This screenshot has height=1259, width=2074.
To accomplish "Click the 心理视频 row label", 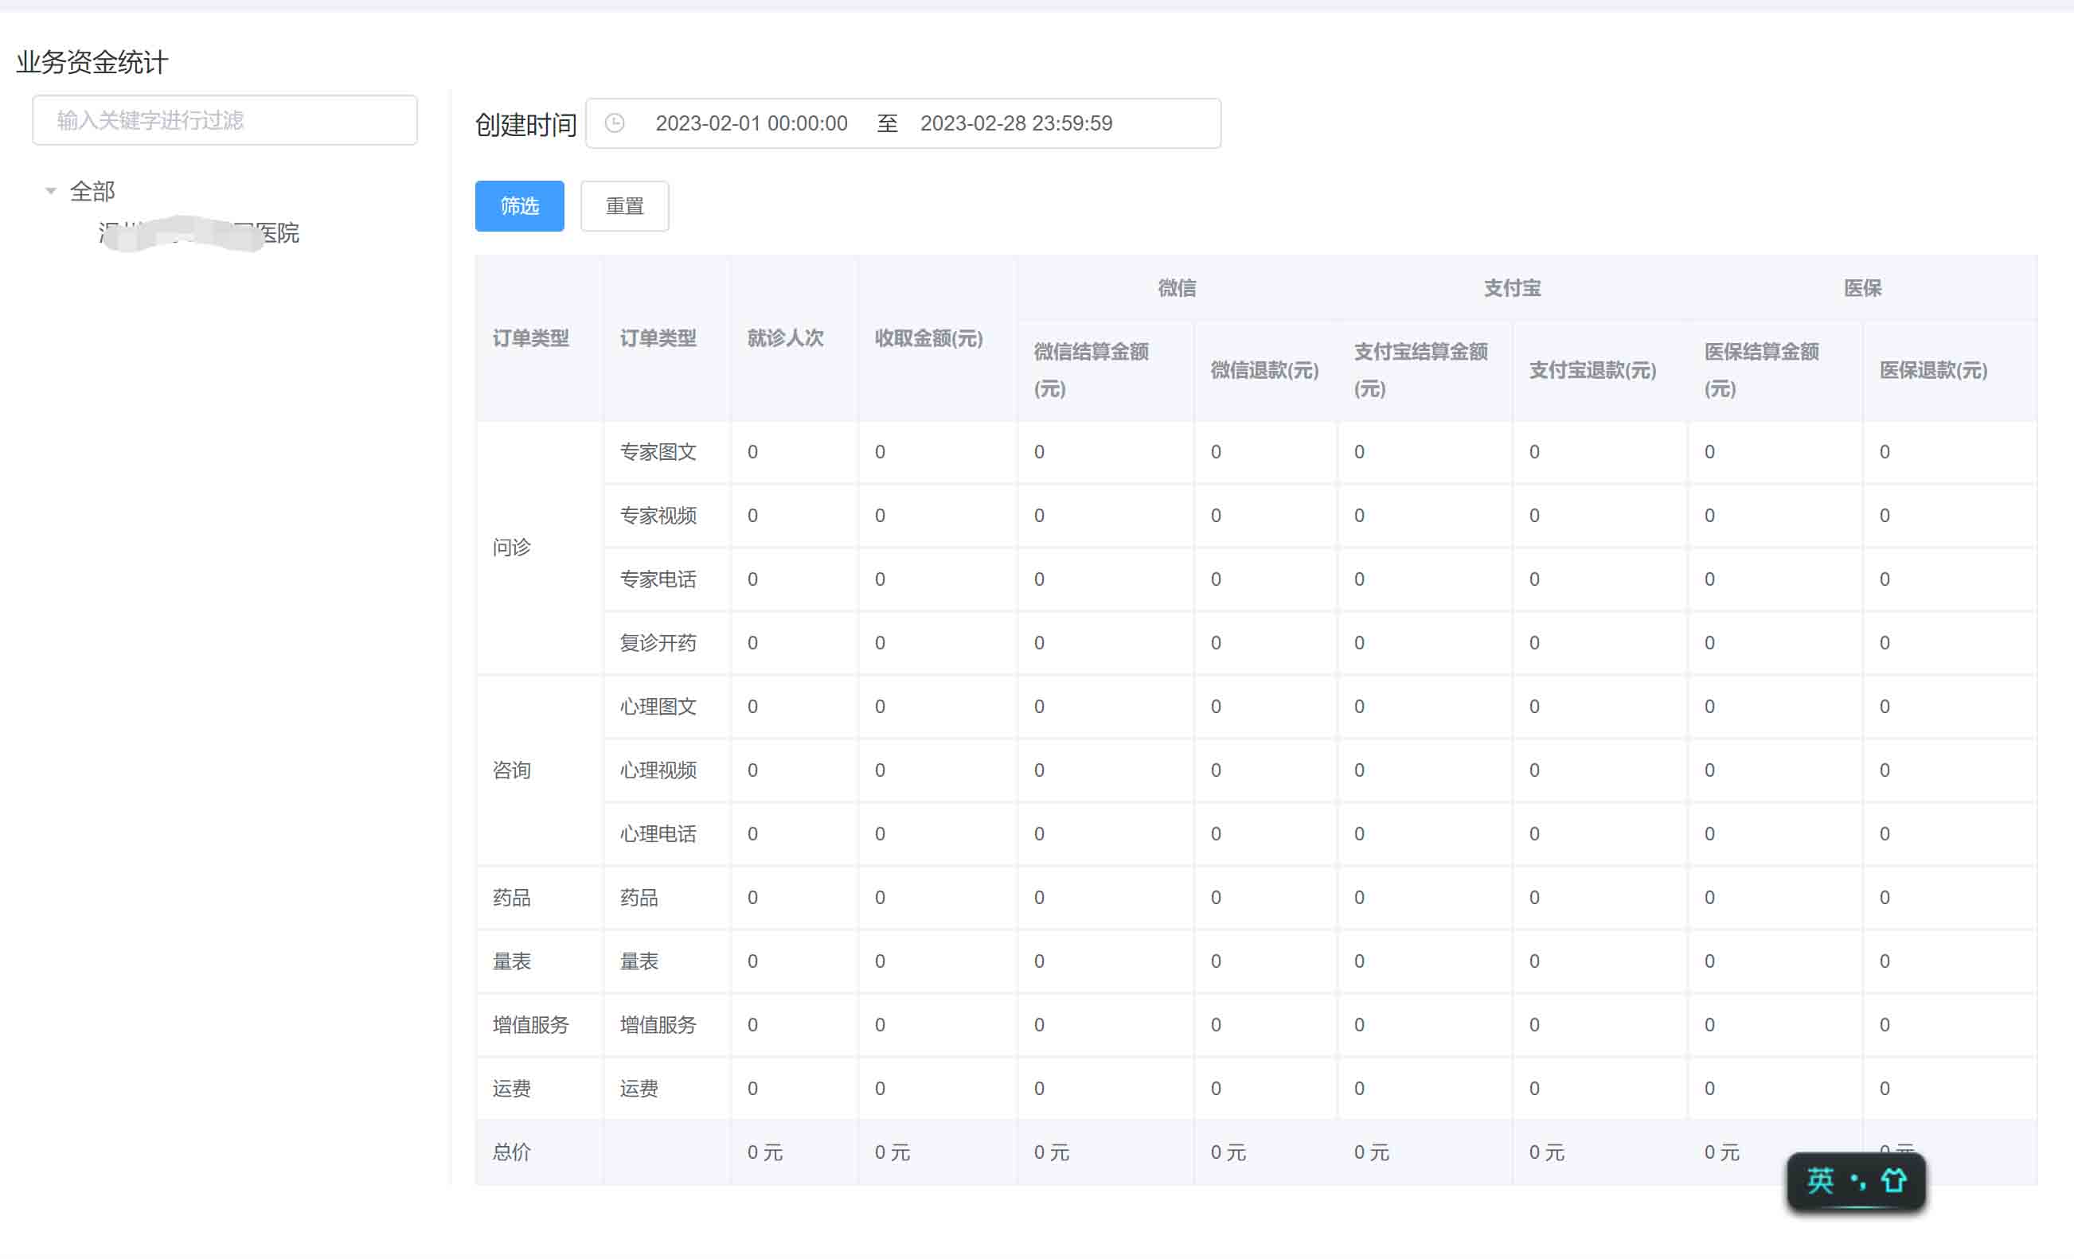I will 658,771.
